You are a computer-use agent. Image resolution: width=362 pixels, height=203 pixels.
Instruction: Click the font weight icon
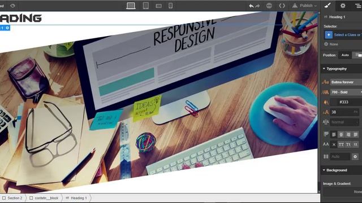(325, 92)
